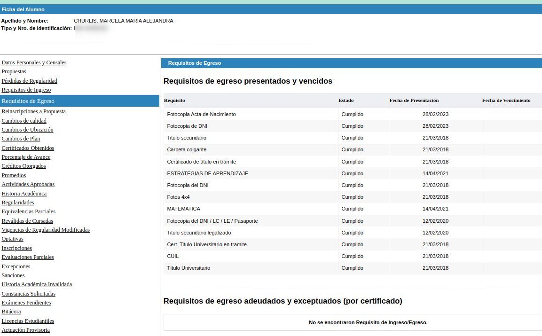Select the highlighted Requisitos de Egreso item
542x336 pixels.
click(79, 101)
